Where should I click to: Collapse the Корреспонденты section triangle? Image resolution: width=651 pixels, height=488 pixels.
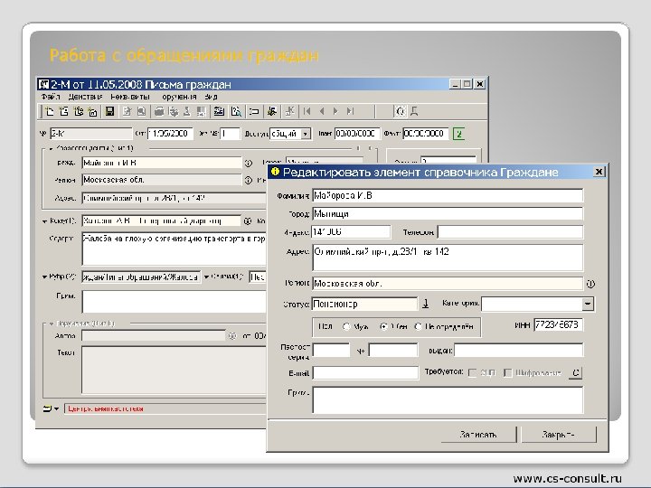pyautogui.click(x=51, y=148)
